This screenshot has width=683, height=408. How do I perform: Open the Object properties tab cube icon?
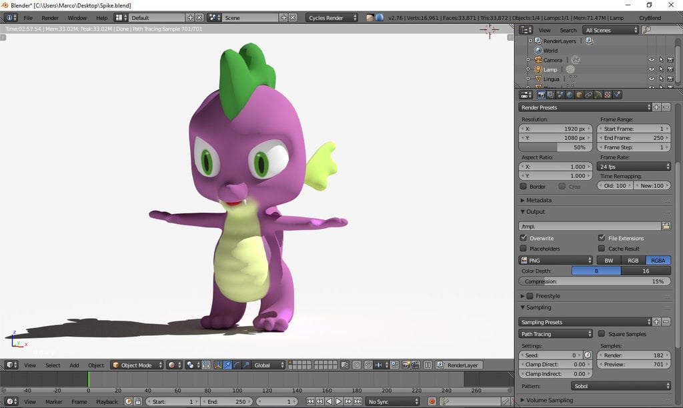[x=580, y=95]
